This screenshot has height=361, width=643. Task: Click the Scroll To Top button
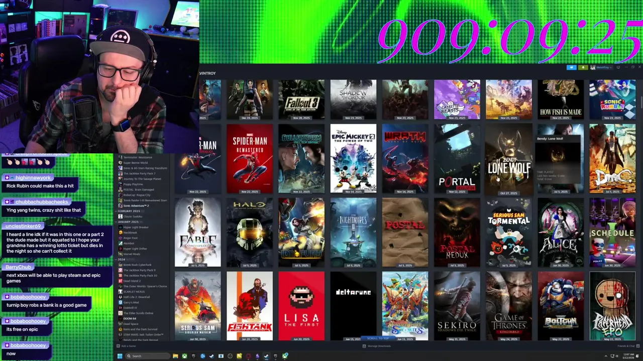tap(378, 338)
